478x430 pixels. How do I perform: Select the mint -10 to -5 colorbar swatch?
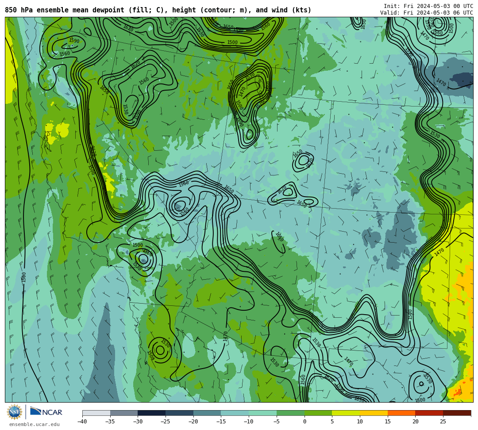[x=263, y=413]
